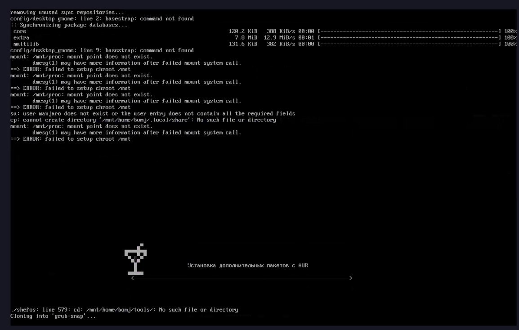Click the 'Cloning into grub-snap' output line

coord(53,316)
